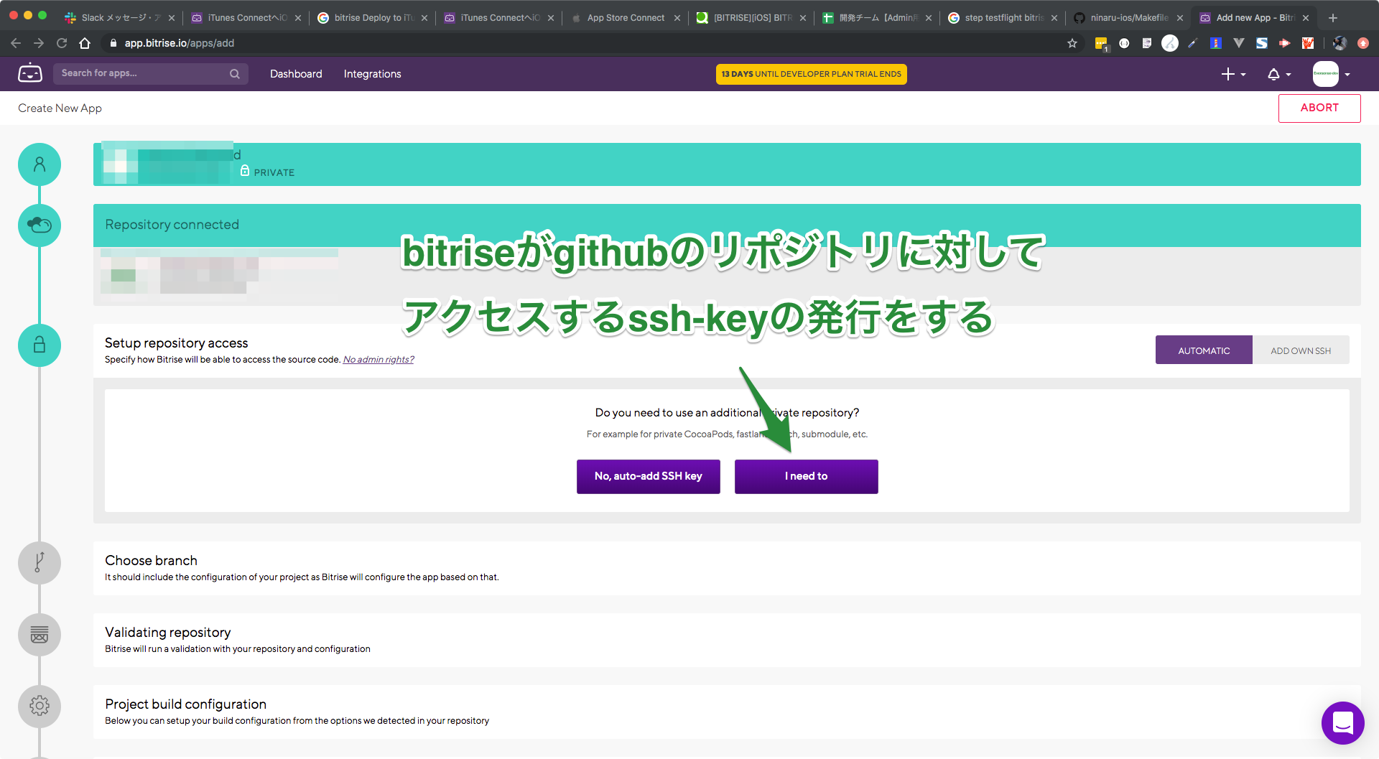Click the ABORT button
The image size is (1379, 759).
1319,108
